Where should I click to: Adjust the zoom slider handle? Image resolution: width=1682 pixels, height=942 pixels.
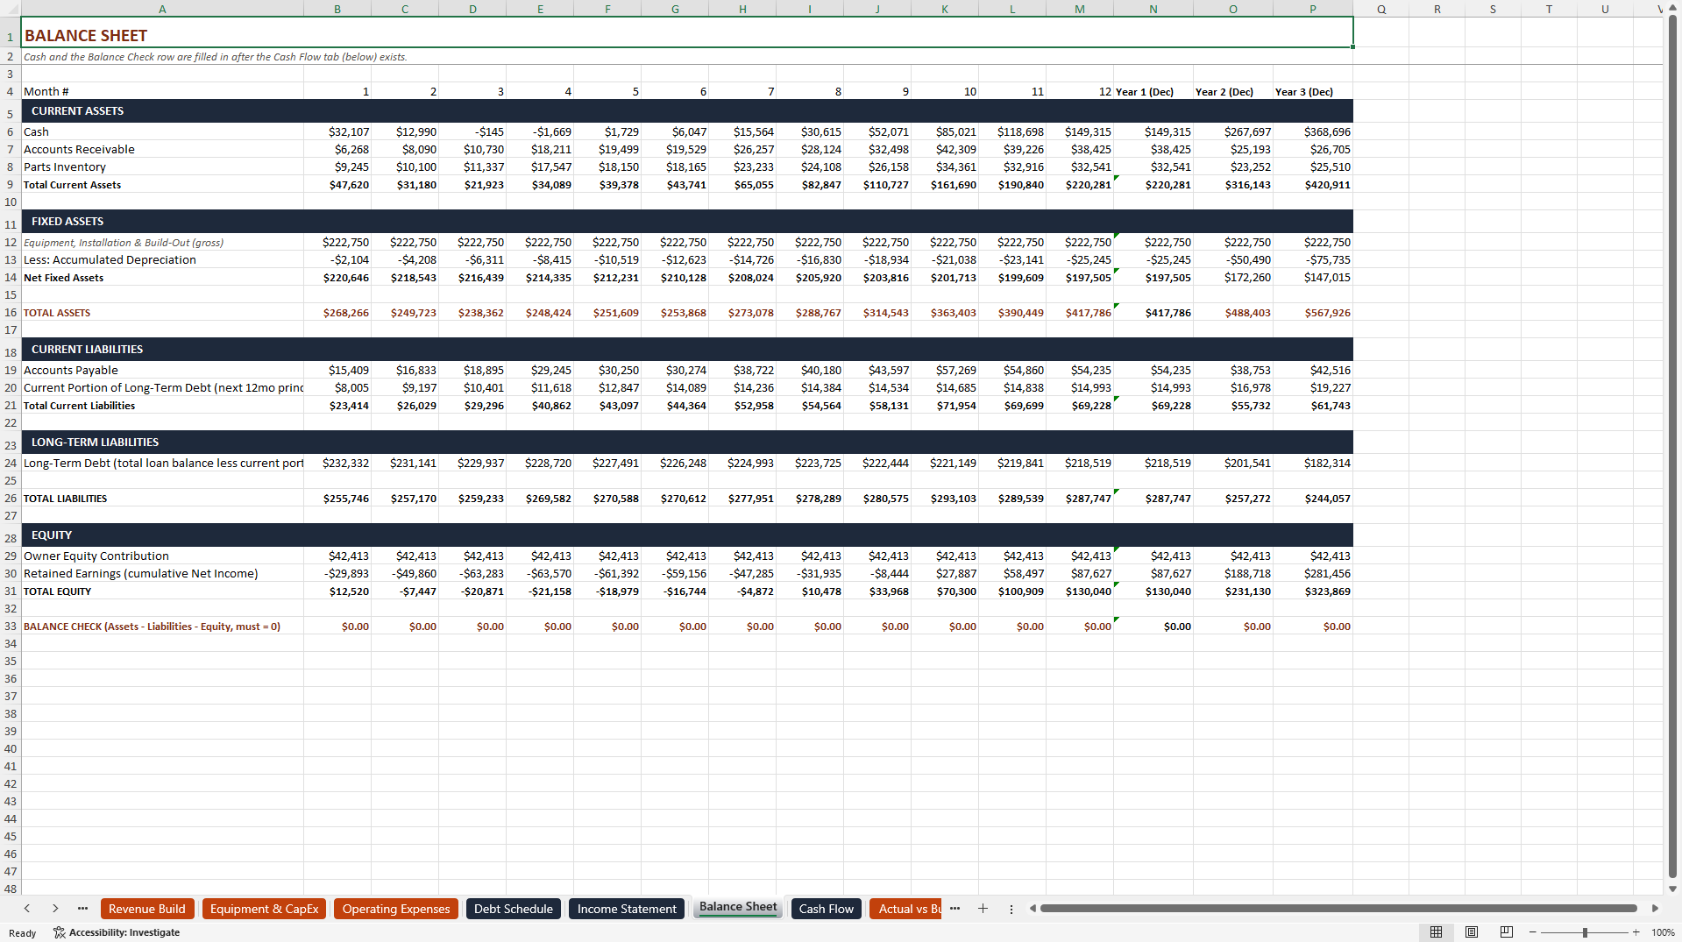[x=1585, y=932]
